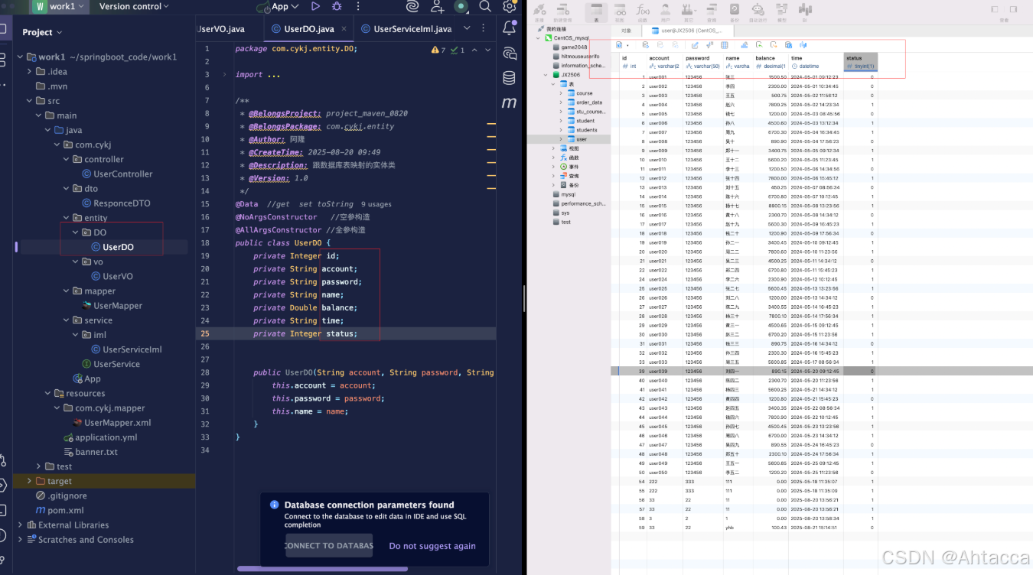Open the Maven tool window icon

pyautogui.click(x=509, y=102)
